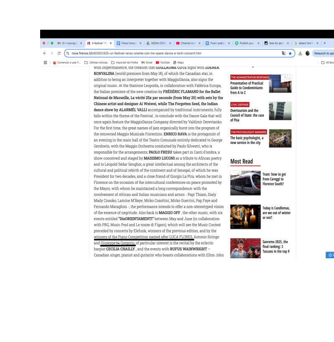The height and width of the screenshot is (342, 334).
Task: Close the Press Coverage tab
Action: coord(140,43)
